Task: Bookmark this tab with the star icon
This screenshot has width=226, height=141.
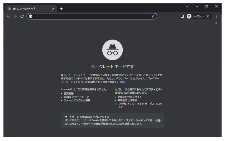Action: pos(153,16)
